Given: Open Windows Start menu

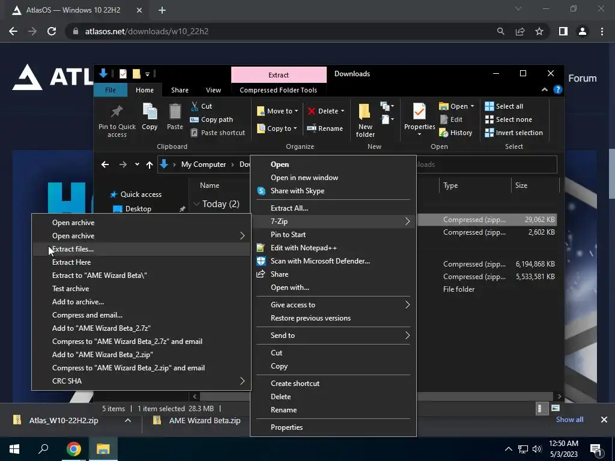Looking at the screenshot, I should coord(14,449).
